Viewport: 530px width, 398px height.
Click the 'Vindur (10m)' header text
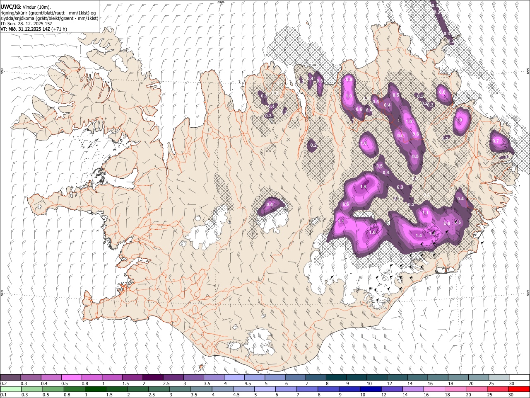(36, 7)
